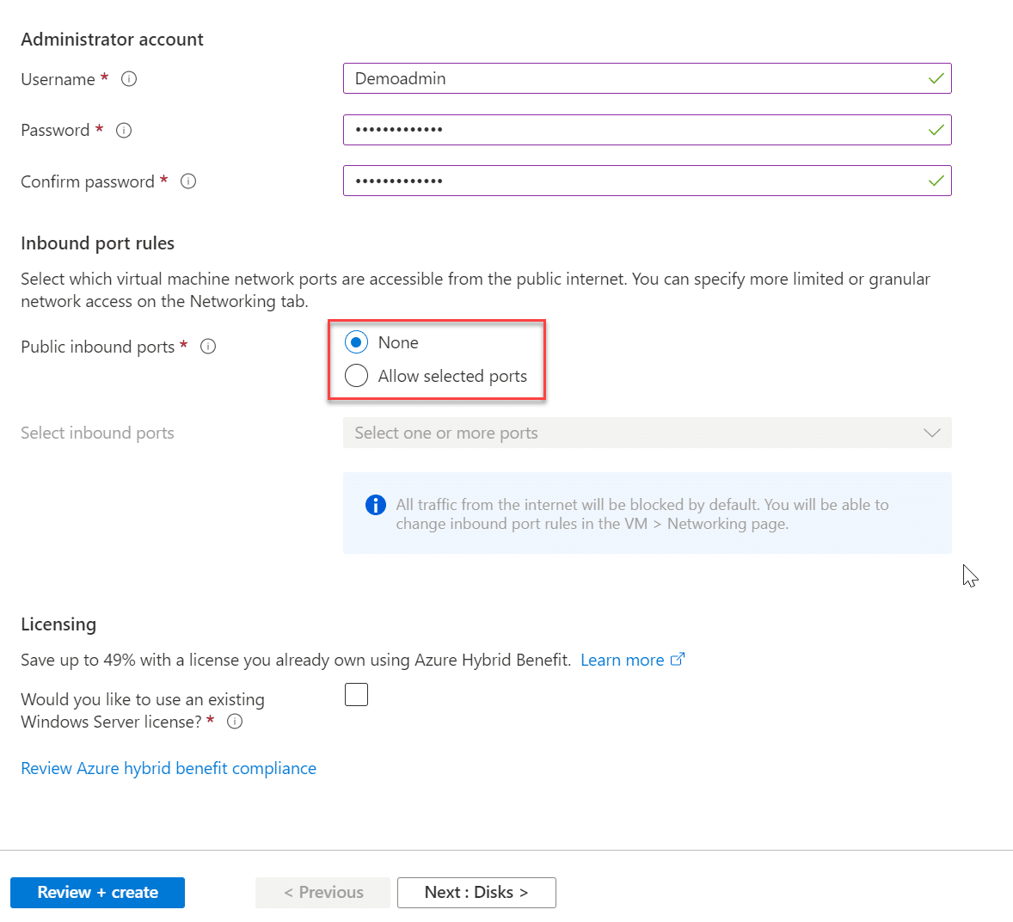Image resolution: width=1013 pixels, height=922 pixels.
Task: Open the Confirm password info icon
Action: point(188,181)
